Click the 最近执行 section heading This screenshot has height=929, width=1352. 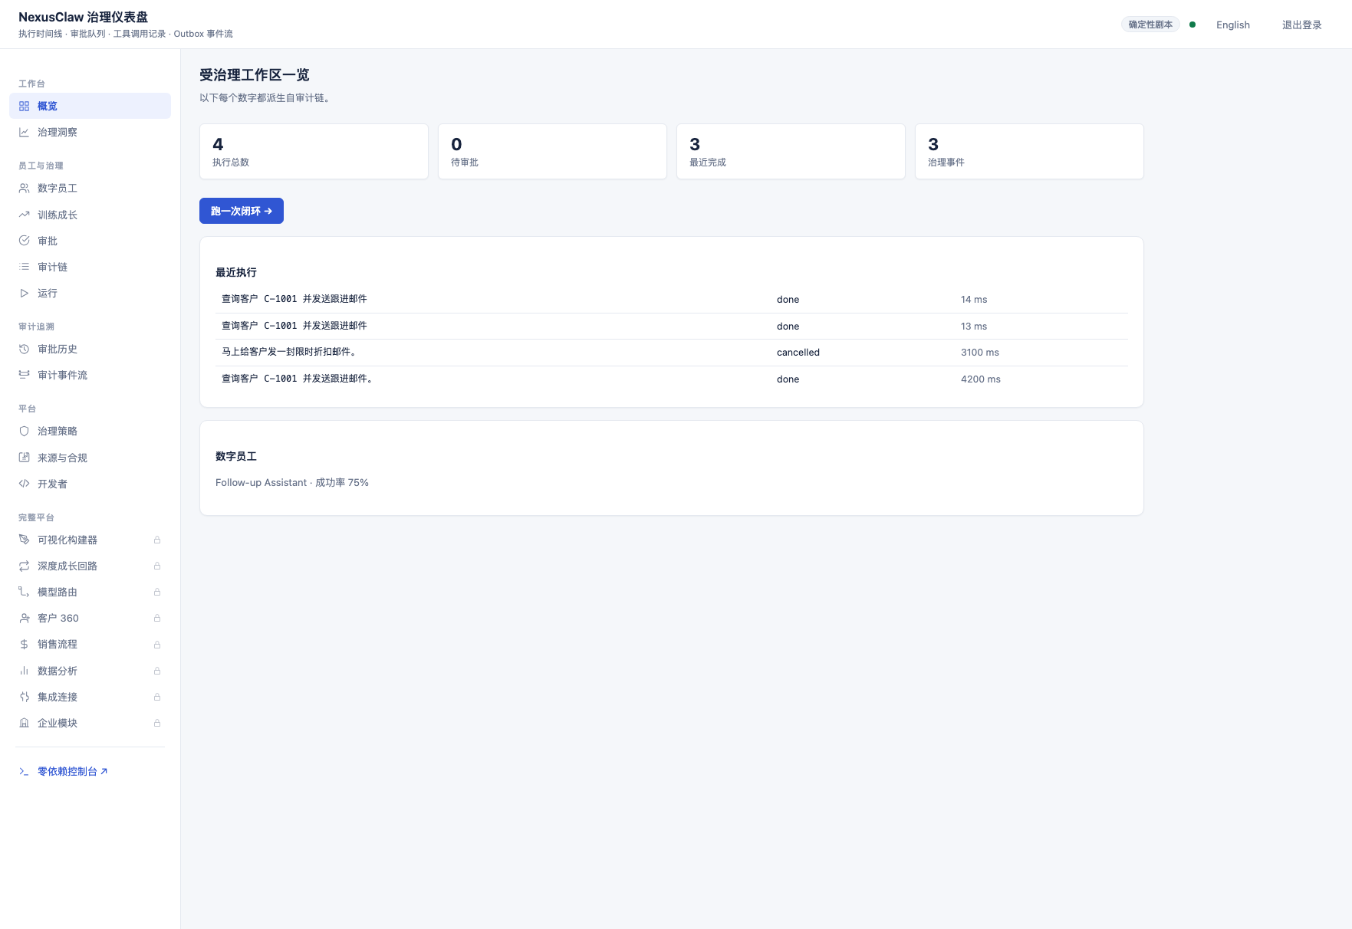point(236,272)
